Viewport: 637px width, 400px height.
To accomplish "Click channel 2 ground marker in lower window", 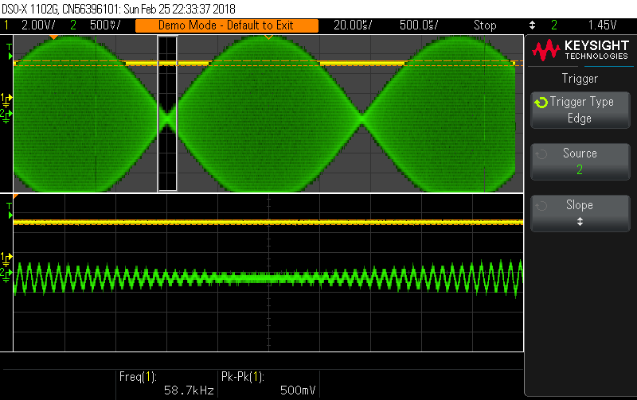I will coord(6,274).
